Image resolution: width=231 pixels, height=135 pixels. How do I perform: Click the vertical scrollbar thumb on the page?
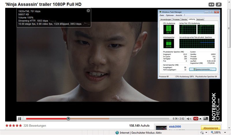pos(229,28)
